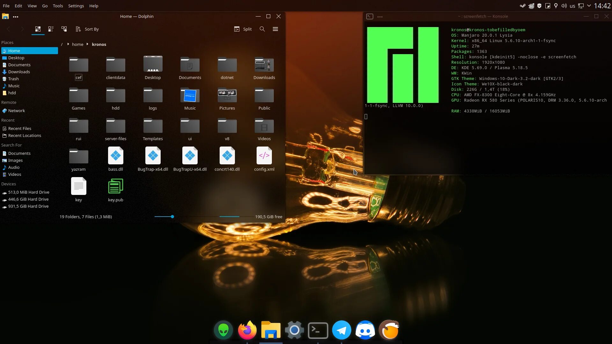Switch to Icons view mode
Viewport: 612px width, 344px height.
coord(38,29)
